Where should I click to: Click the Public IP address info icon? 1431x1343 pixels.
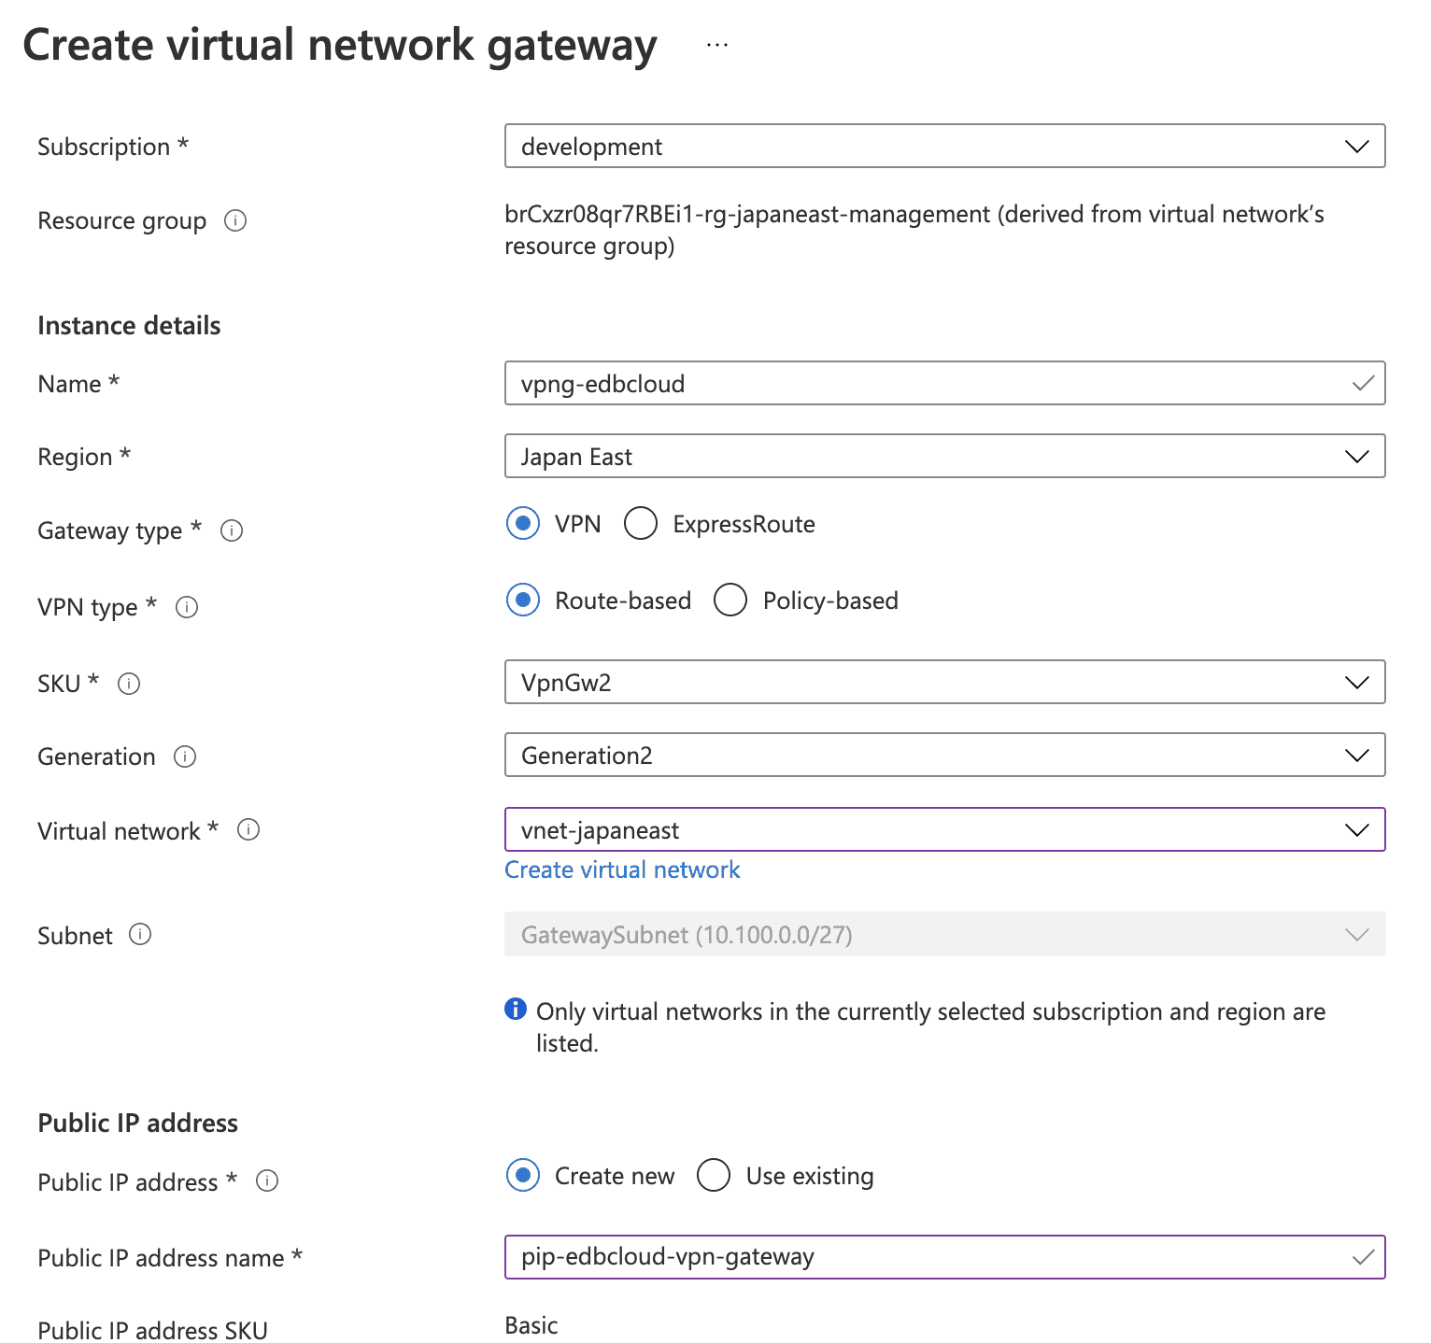coord(267,1181)
